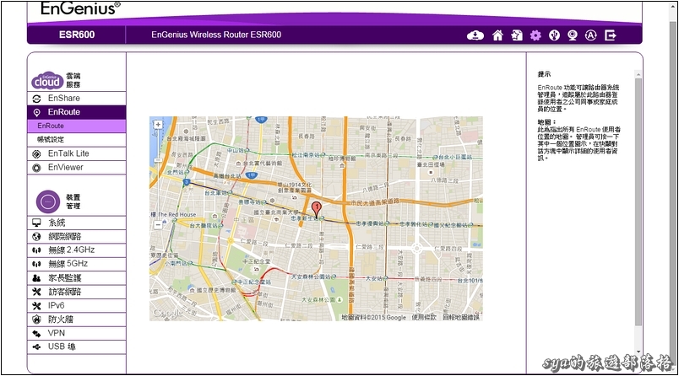
Task: Click the circled A language icon
Action: pos(590,35)
